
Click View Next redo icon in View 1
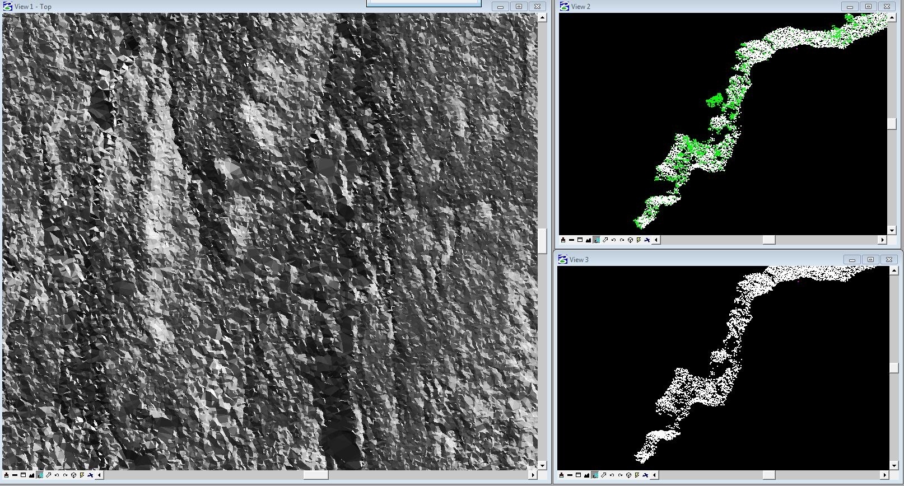[x=65, y=475]
